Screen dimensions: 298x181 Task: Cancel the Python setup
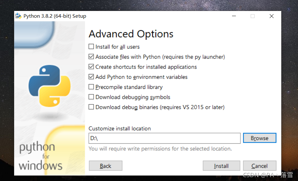260,166
